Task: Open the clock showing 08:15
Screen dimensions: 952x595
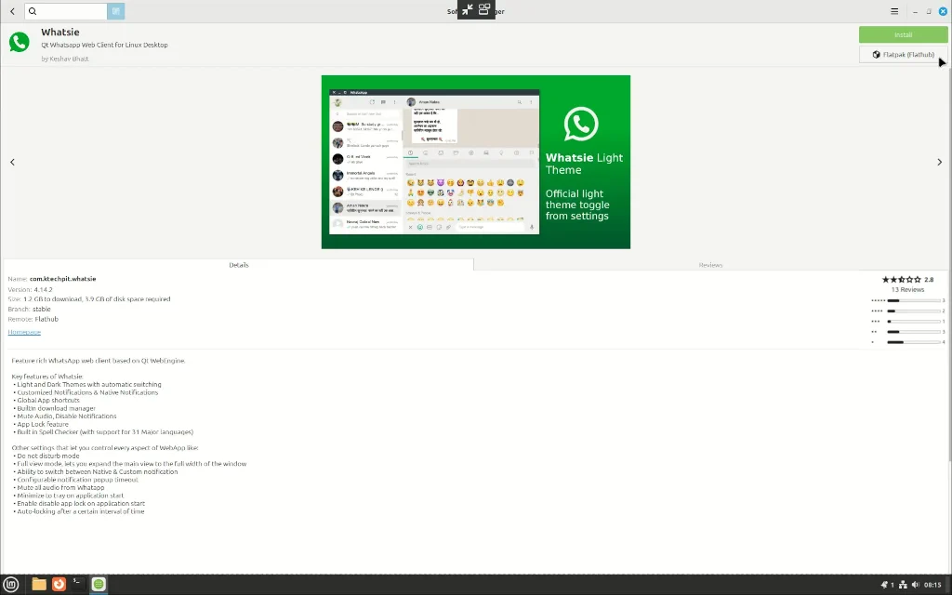Action: pyautogui.click(x=932, y=585)
